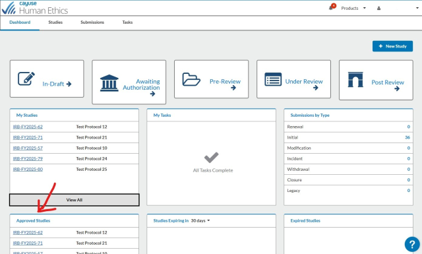Open the notifications bell icon
The width and height of the screenshot is (422, 254).
click(331, 8)
